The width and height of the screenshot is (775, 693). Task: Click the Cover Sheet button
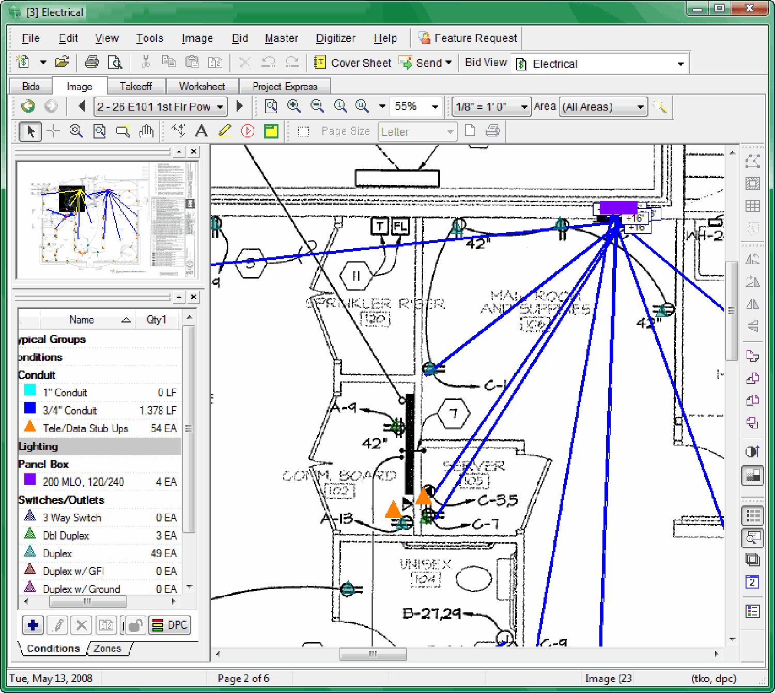click(x=353, y=63)
